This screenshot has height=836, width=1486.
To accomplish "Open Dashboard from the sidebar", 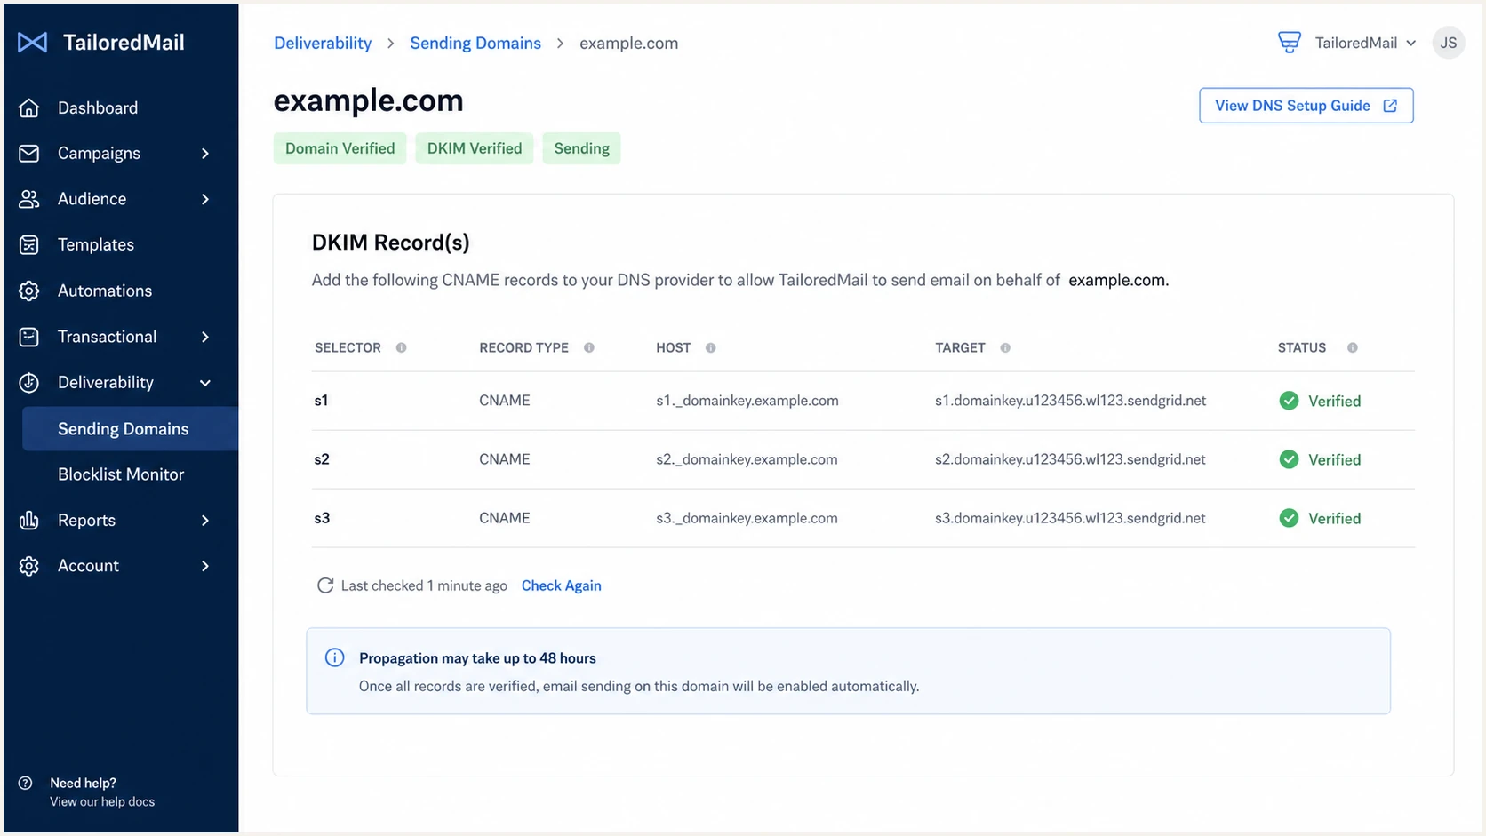I will (x=98, y=107).
